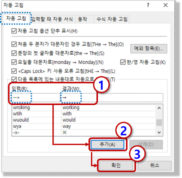Switch to the 수식 자동 고침 tab
182x178 pixels.
pyautogui.click(x=112, y=19)
